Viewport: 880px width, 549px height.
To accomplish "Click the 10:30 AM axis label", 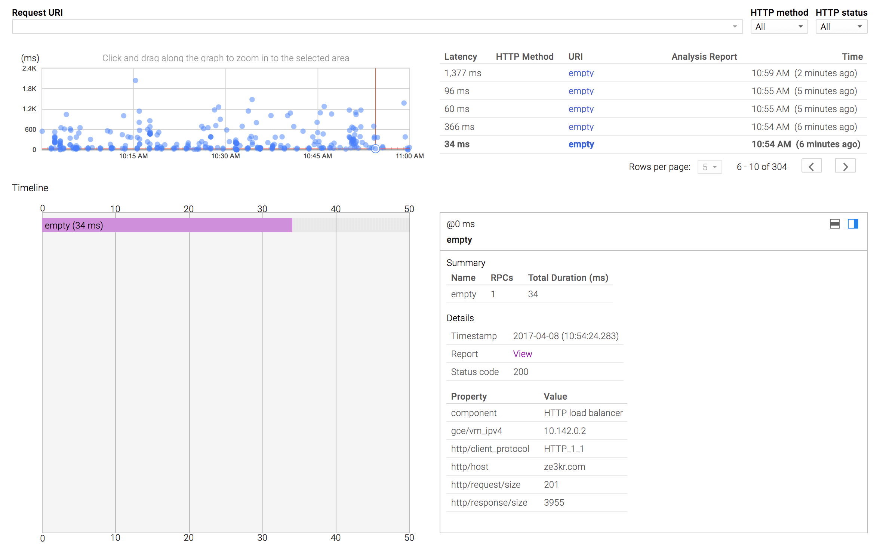I will (x=225, y=156).
